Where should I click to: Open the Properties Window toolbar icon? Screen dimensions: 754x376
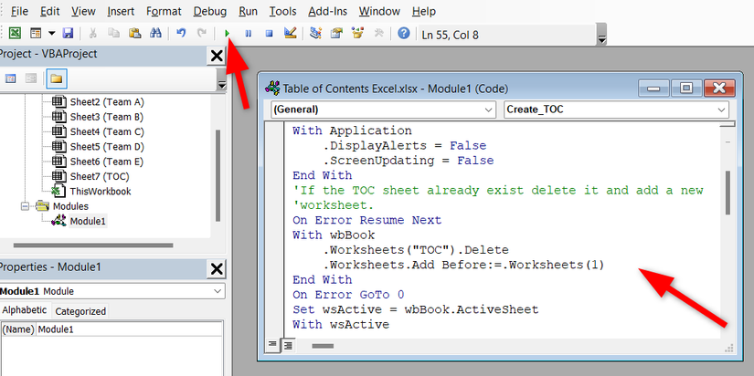coord(336,33)
